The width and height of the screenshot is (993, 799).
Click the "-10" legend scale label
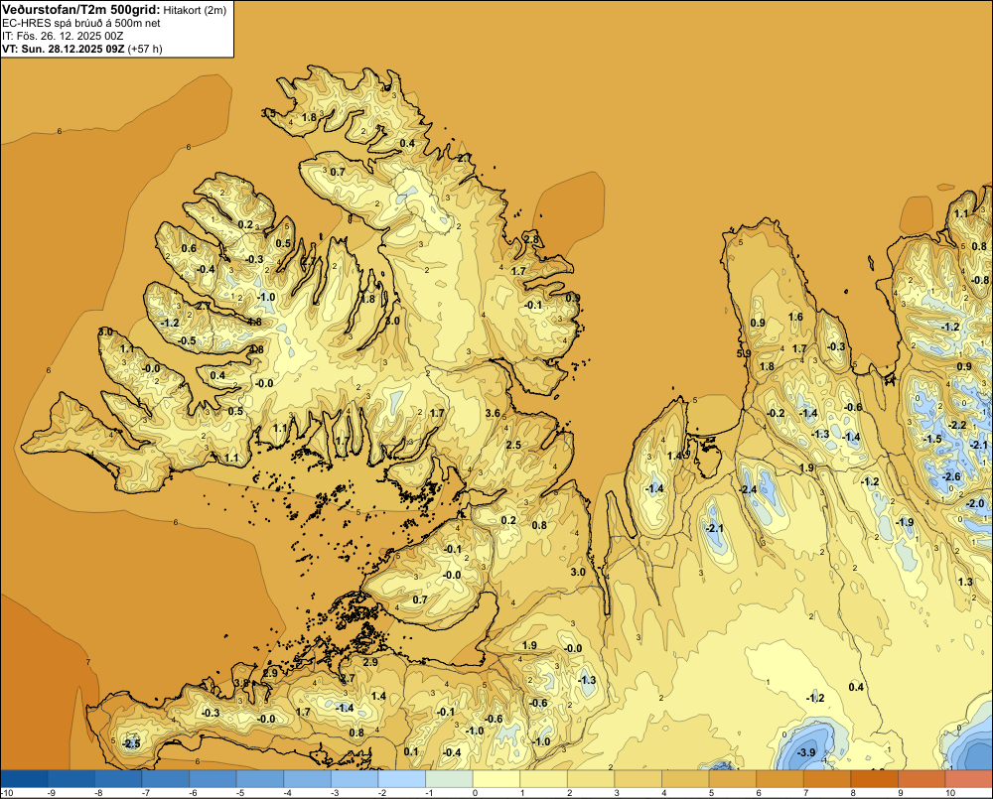(x=7, y=793)
